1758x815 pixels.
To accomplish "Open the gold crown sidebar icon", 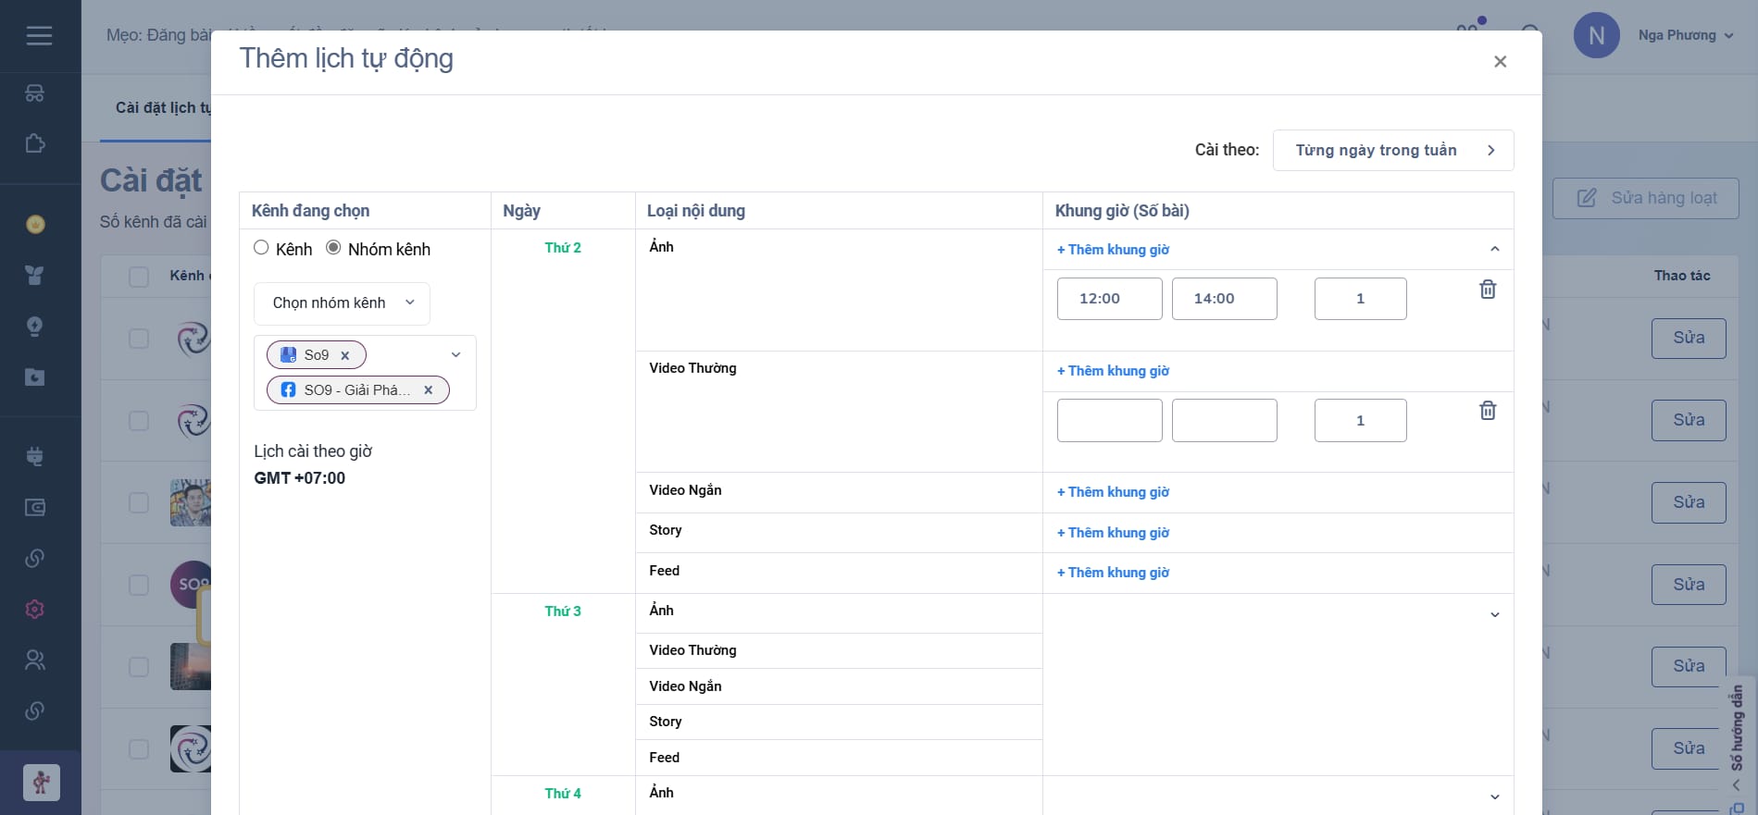I will click(35, 224).
